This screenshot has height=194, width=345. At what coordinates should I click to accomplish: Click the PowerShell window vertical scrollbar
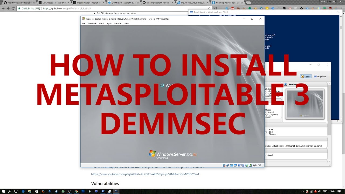(x=341, y=67)
